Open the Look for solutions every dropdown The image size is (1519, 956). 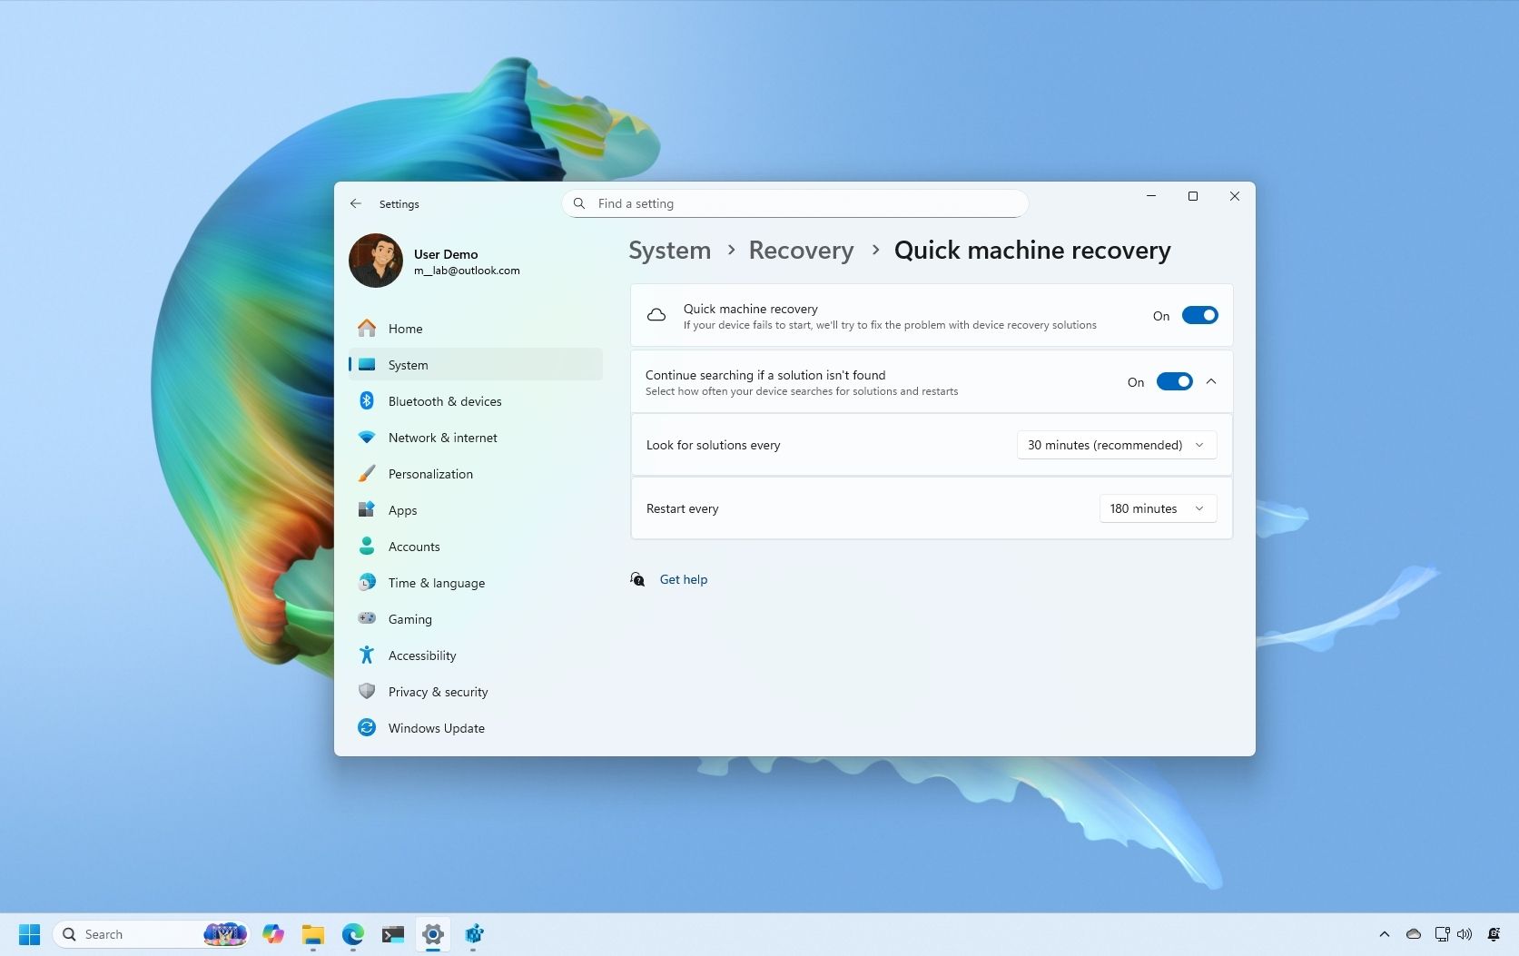click(x=1116, y=445)
